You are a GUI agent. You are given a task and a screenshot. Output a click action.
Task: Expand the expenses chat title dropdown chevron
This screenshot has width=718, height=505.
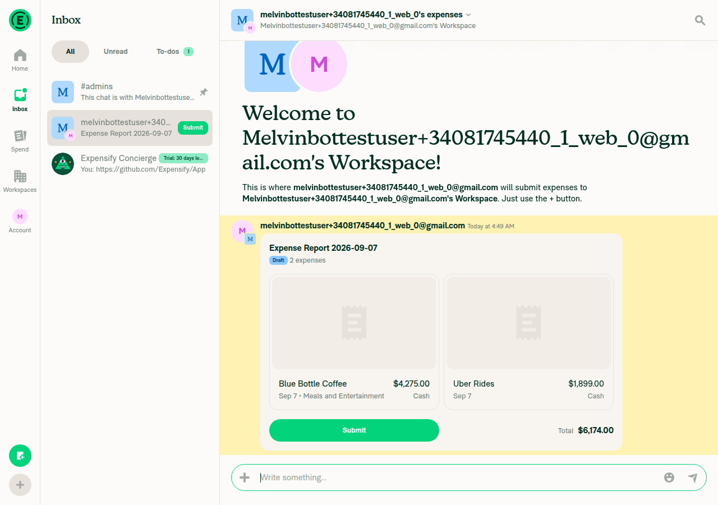(x=469, y=15)
